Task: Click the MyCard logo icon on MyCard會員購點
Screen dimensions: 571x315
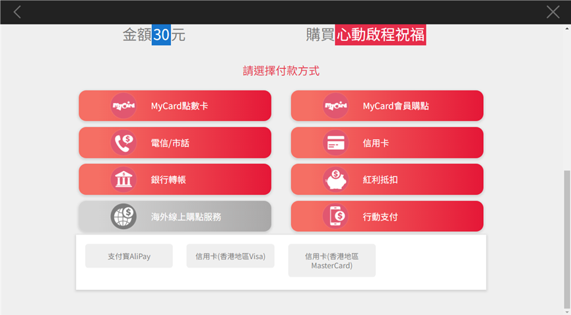Action: click(x=335, y=106)
